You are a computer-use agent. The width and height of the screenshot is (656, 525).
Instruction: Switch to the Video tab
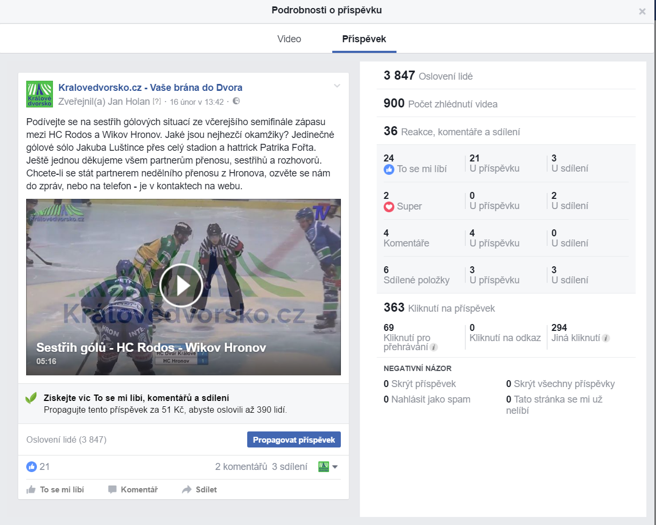[x=289, y=39]
